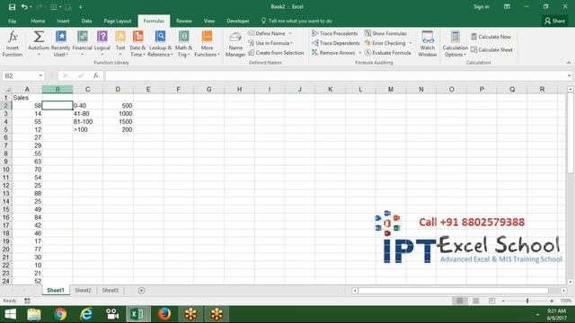Click in the formula bar
This screenshot has height=323, width=575.
[x=335, y=75]
